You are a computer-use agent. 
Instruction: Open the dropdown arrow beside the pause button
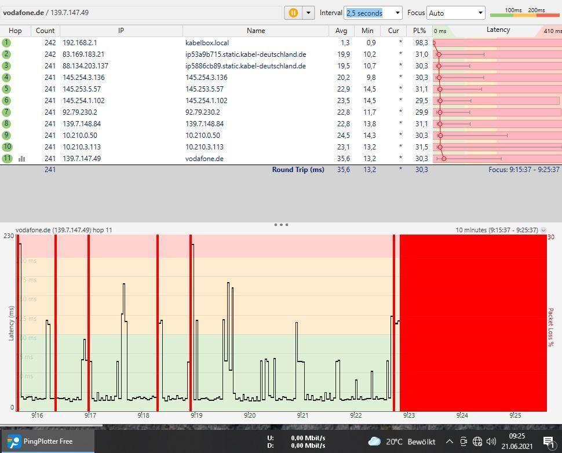308,13
